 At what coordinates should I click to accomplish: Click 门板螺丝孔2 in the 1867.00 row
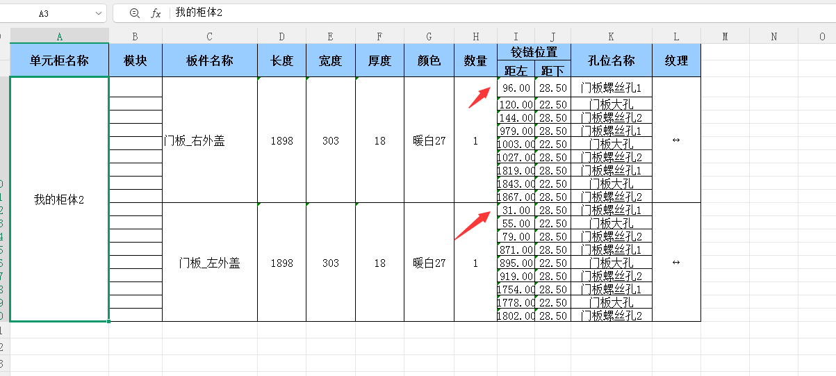611,197
